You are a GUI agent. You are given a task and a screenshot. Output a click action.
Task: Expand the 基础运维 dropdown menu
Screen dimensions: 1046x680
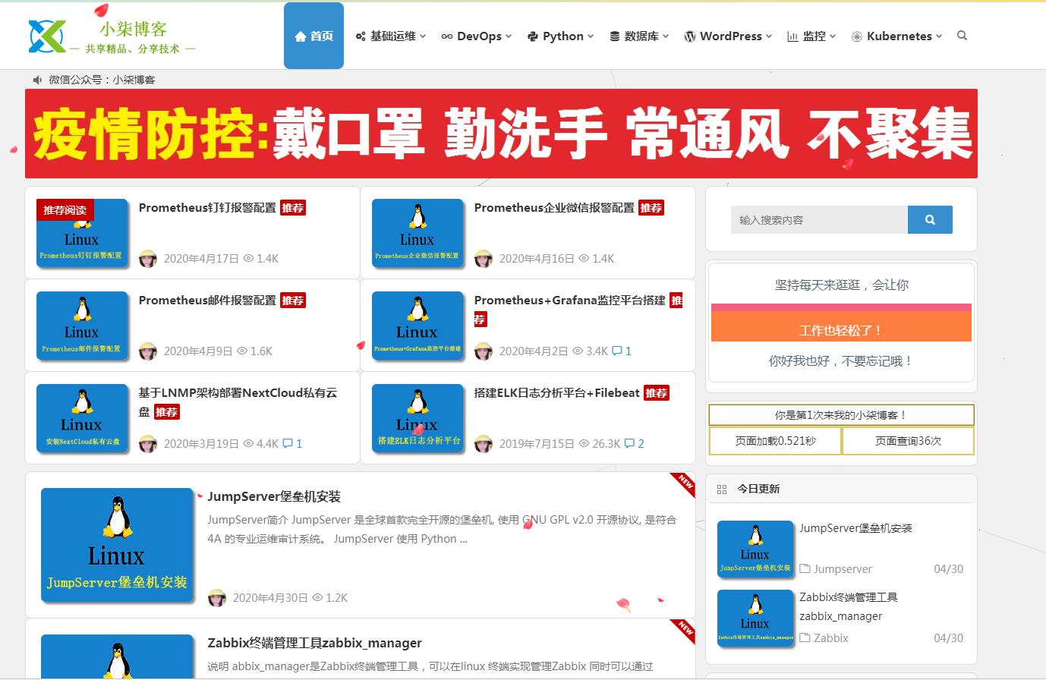[390, 36]
